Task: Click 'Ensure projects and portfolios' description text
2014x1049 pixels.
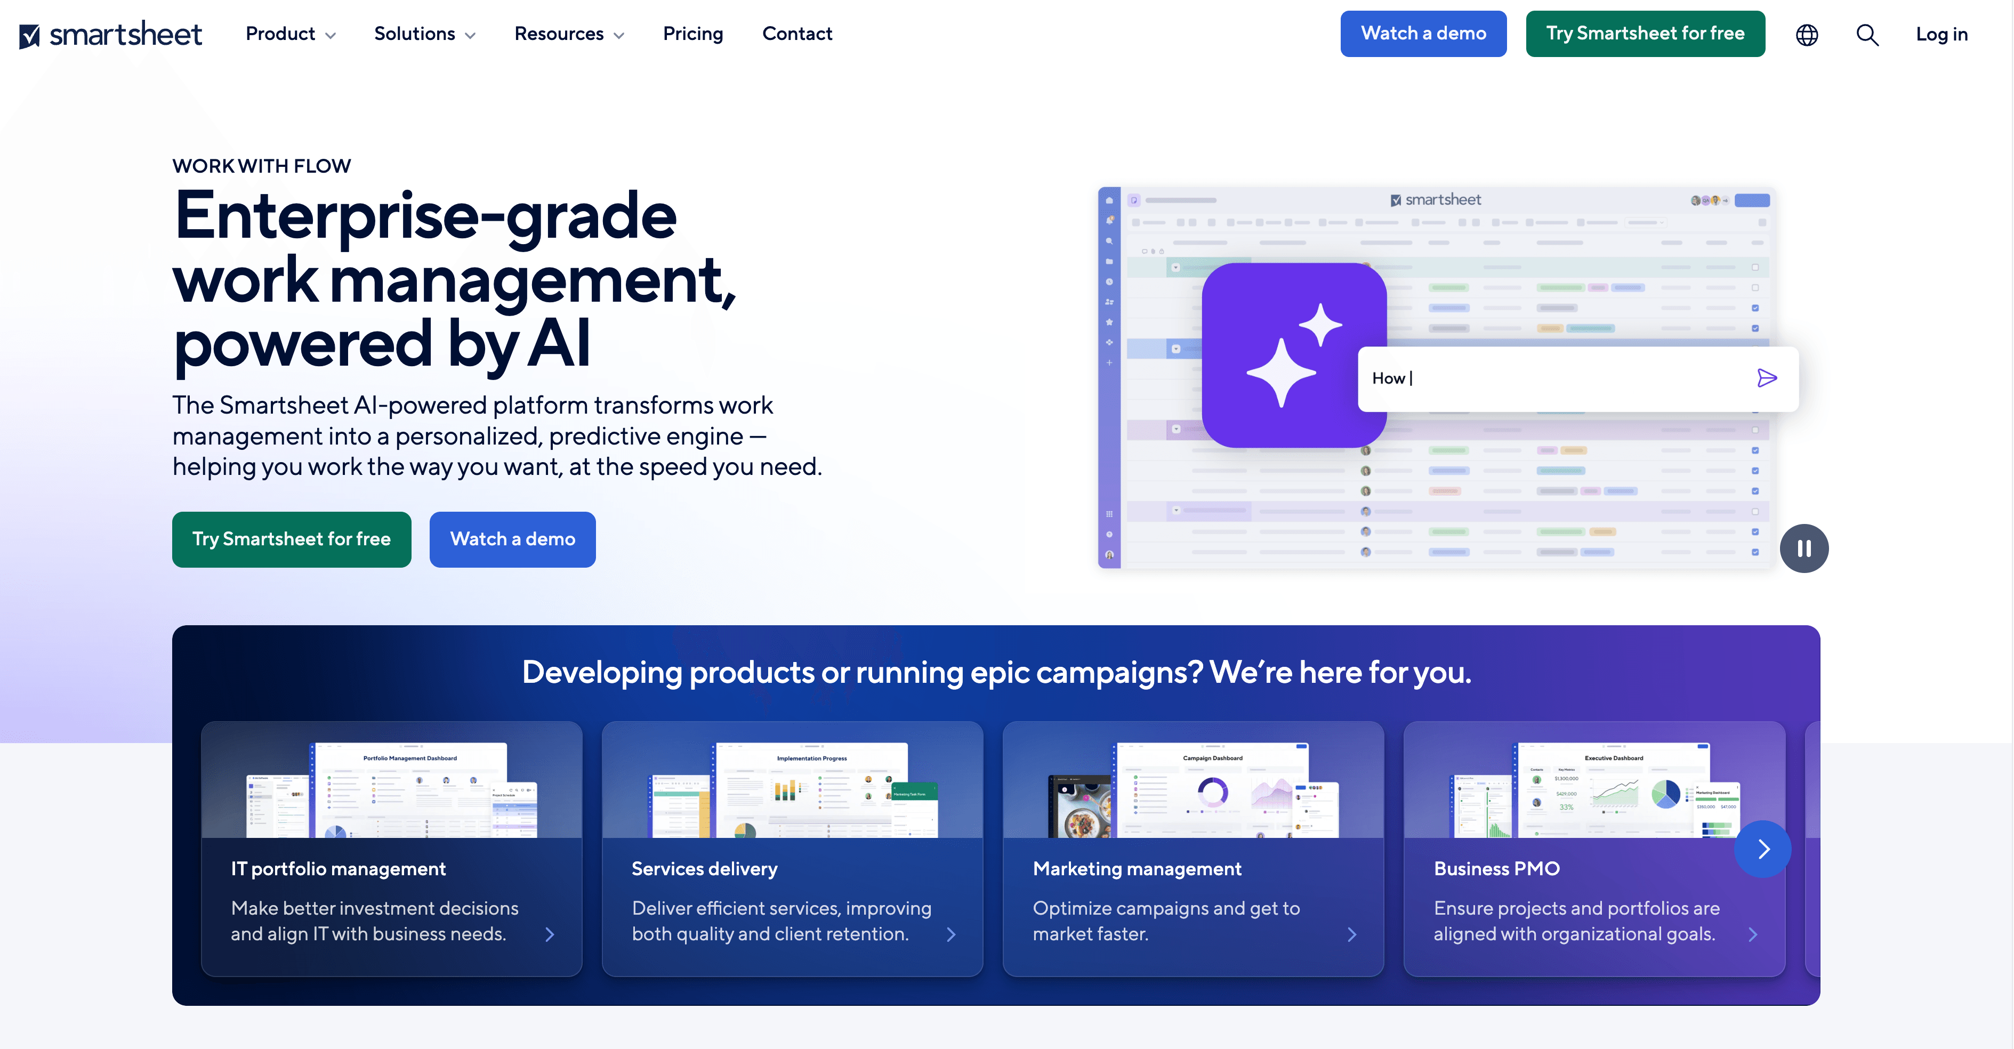Action: click(1576, 921)
